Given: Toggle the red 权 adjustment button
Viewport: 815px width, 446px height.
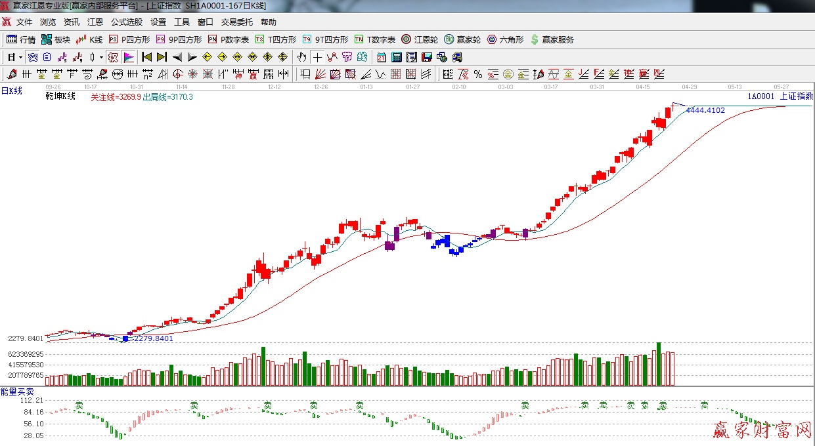Looking at the screenshot, I should pyautogui.click(x=113, y=57).
